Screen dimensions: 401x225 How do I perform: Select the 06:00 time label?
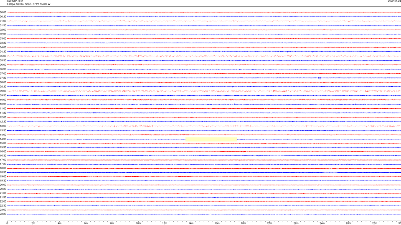[x=3, y=65]
